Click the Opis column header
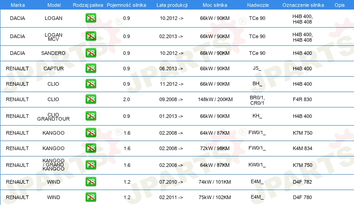 340,5
